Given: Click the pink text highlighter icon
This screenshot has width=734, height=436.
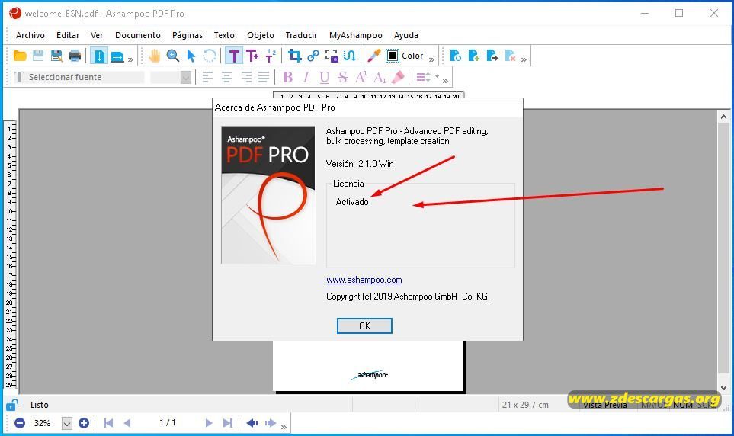Looking at the screenshot, I should tap(397, 77).
